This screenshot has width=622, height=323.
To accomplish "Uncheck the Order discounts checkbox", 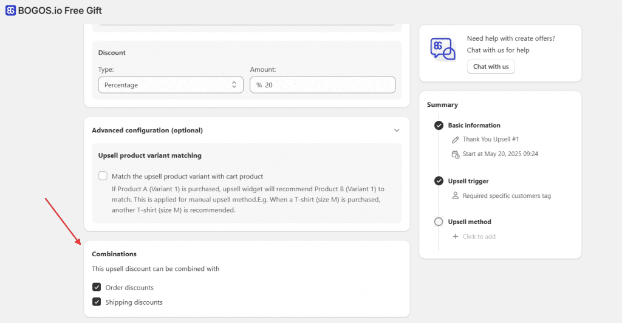I will coord(97,287).
